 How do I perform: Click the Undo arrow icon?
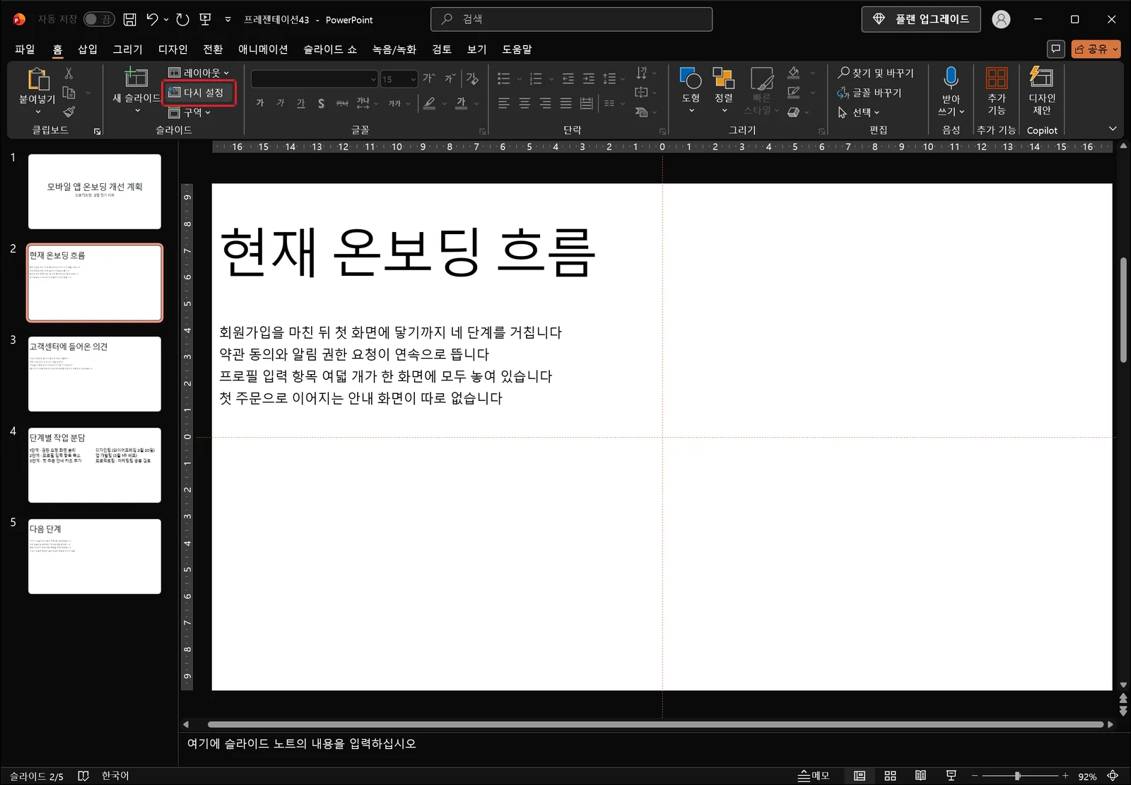point(152,19)
